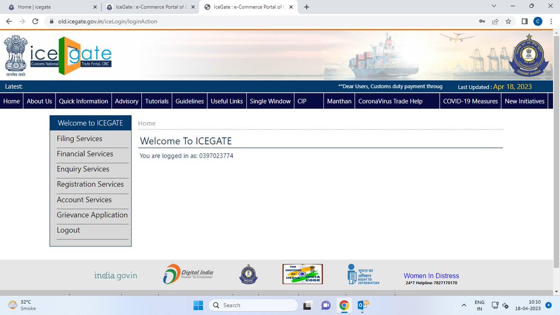Click the share page icon in address bar
The image size is (560, 315).
pyautogui.click(x=495, y=21)
